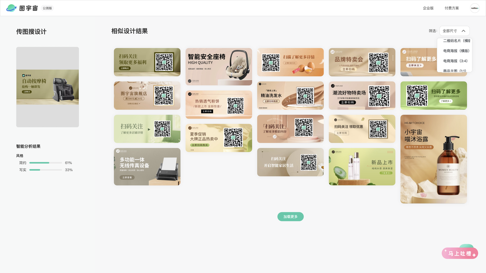Click the 传图搜设计 heading
Image resolution: width=486 pixels, height=273 pixels.
(31, 32)
